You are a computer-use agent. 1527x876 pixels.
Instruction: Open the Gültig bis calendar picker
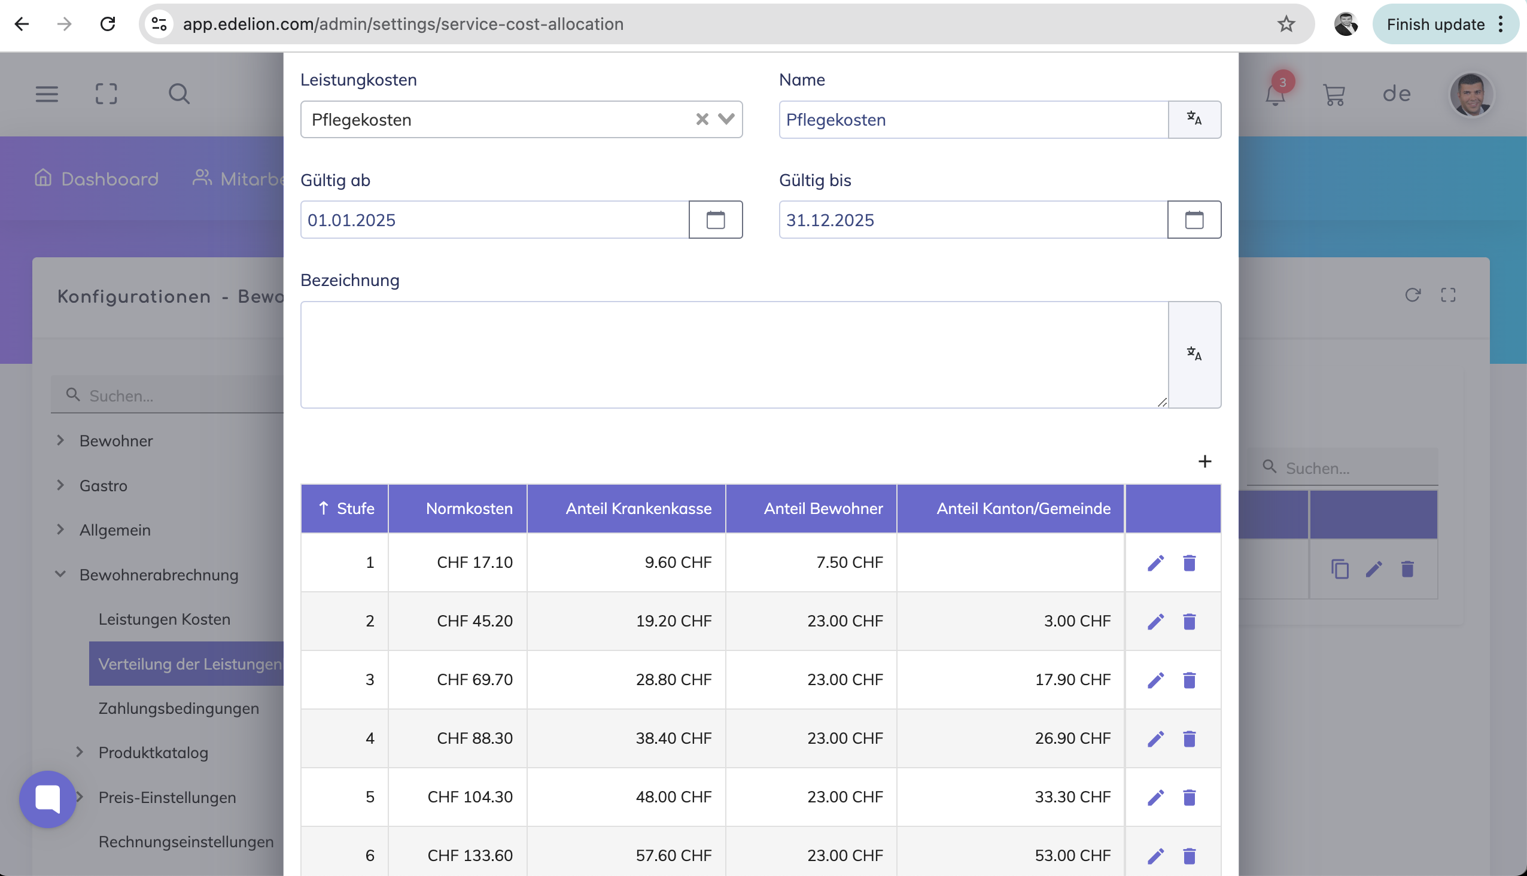coord(1194,220)
